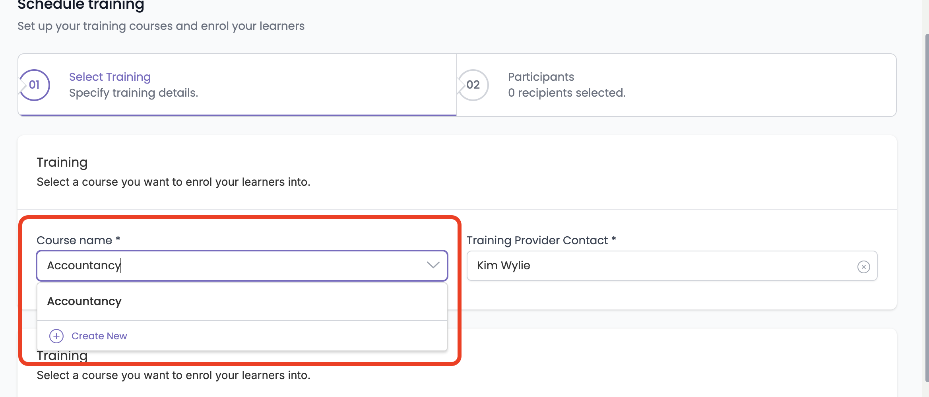This screenshot has width=929, height=397.
Task: Open the Training Provider Contact field
Action: pyautogui.click(x=672, y=266)
